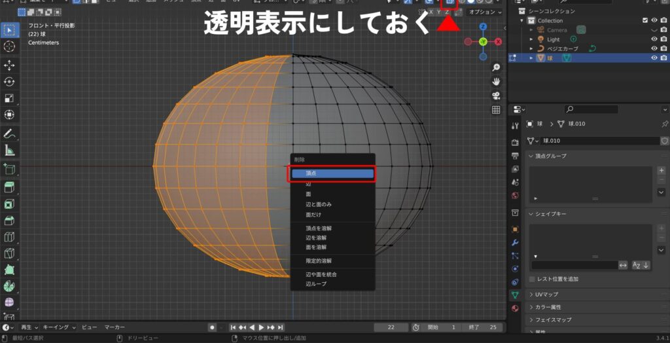Choose 辺を溶解 in delete menu
This screenshot has height=343, width=670.
coord(316,238)
